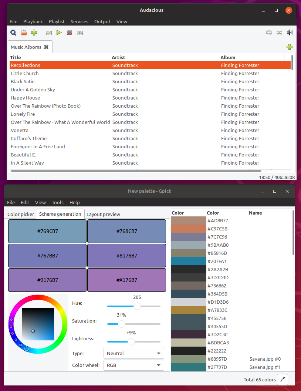
Task: Sort playlist by Album column header
Action: 252,57
